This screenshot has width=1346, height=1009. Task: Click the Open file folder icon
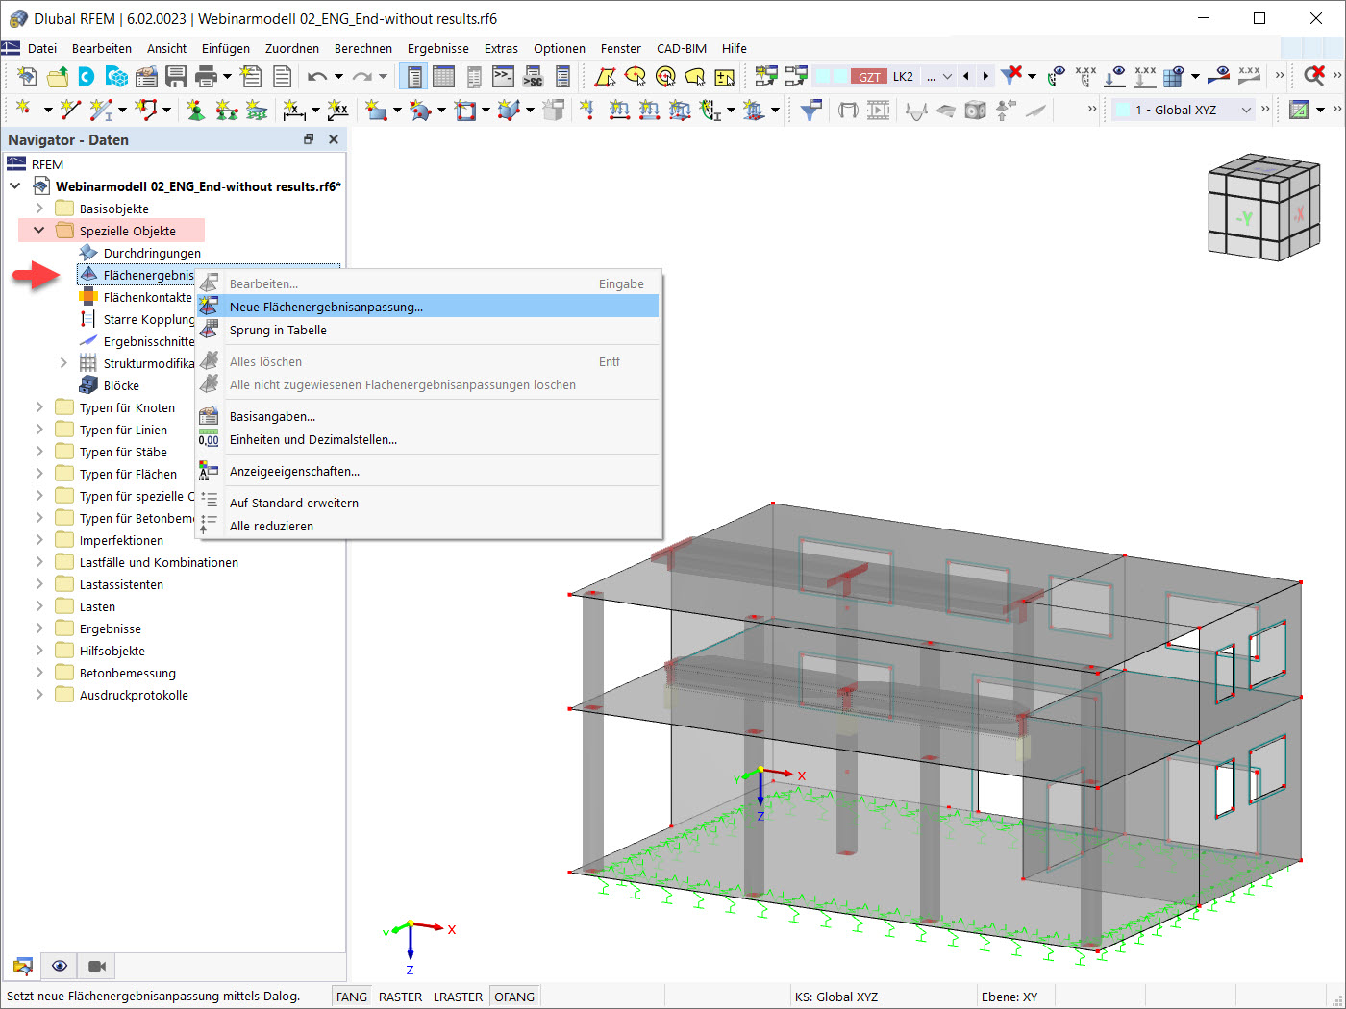point(58,77)
